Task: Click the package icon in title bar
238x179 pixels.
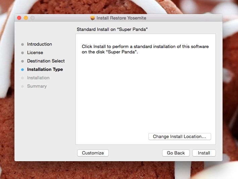Action: [x=92, y=18]
